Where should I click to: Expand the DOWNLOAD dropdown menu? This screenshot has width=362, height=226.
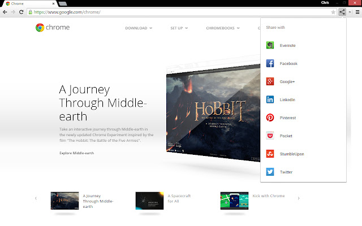point(139,28)
